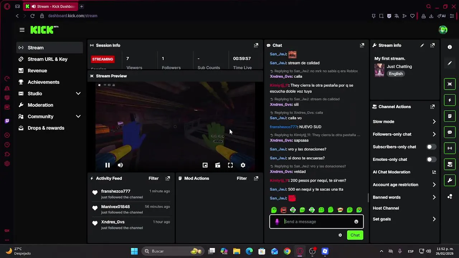Open Revenue page
This screenshot has height=258, width=459.
click(x=49, y=71)
